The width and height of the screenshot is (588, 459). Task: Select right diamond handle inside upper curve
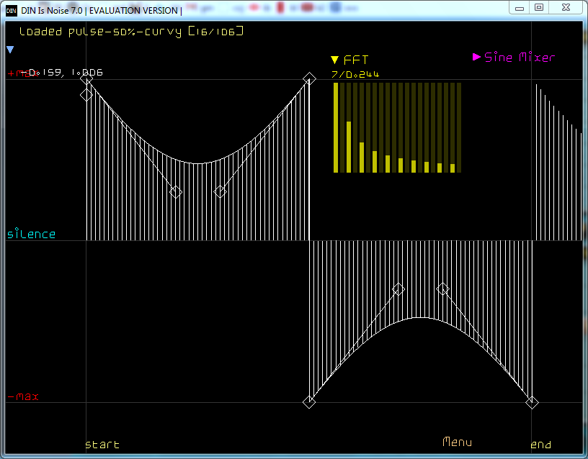click(220, 191)
